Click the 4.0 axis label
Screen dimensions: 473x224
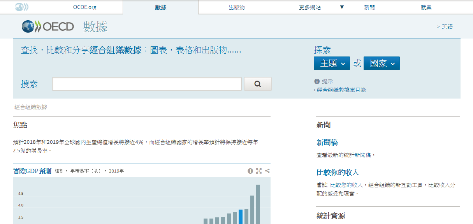21,205
